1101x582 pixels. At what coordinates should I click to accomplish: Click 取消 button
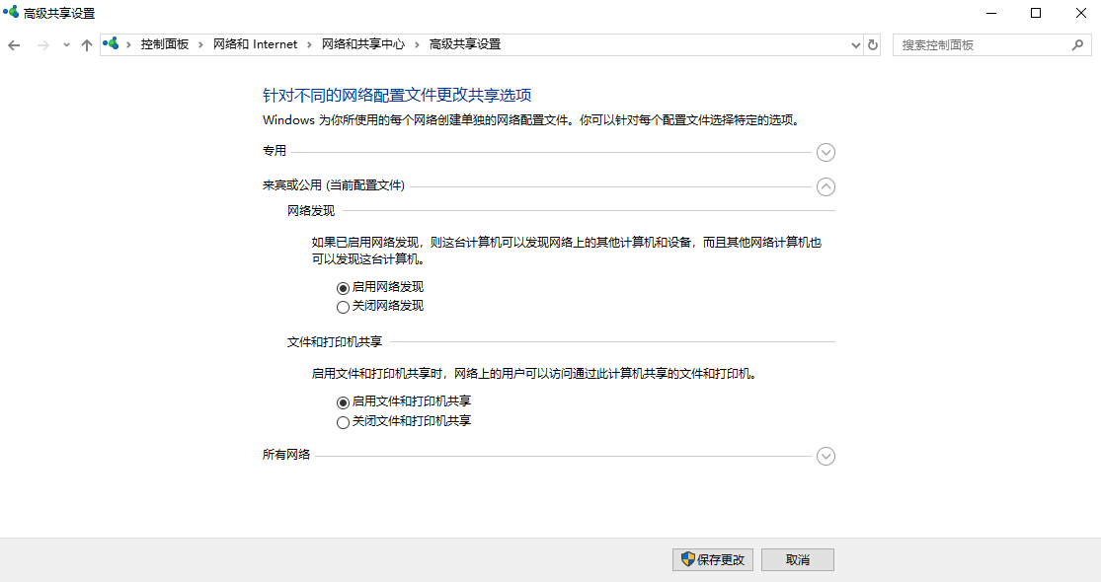click(798, 559)
